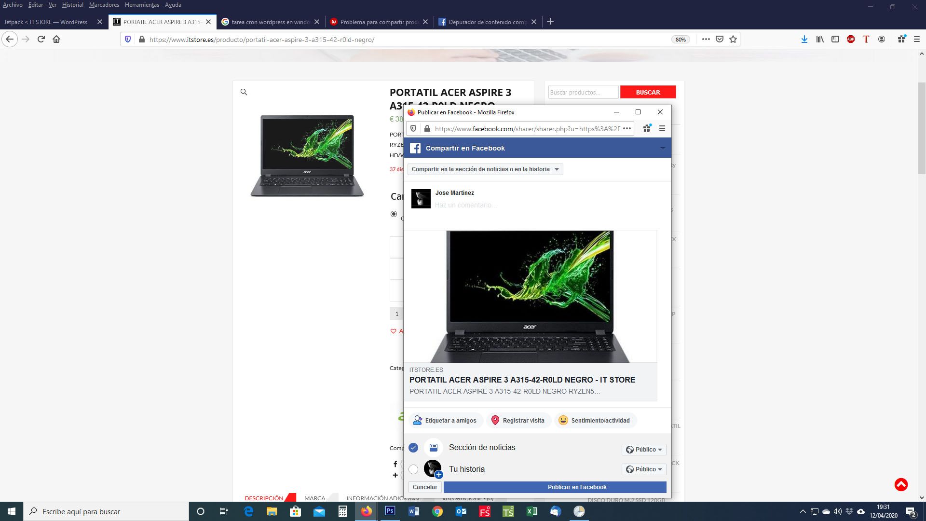This screenshot has height=521, width=926.
Task: Toggle the sidebar view icon
Action: point(835,40)
